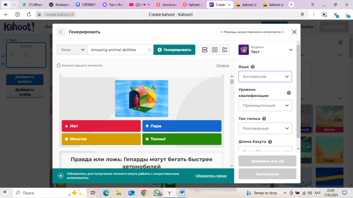
Task: Select the Осень theme thumbnail
Action: click(330, 150)
